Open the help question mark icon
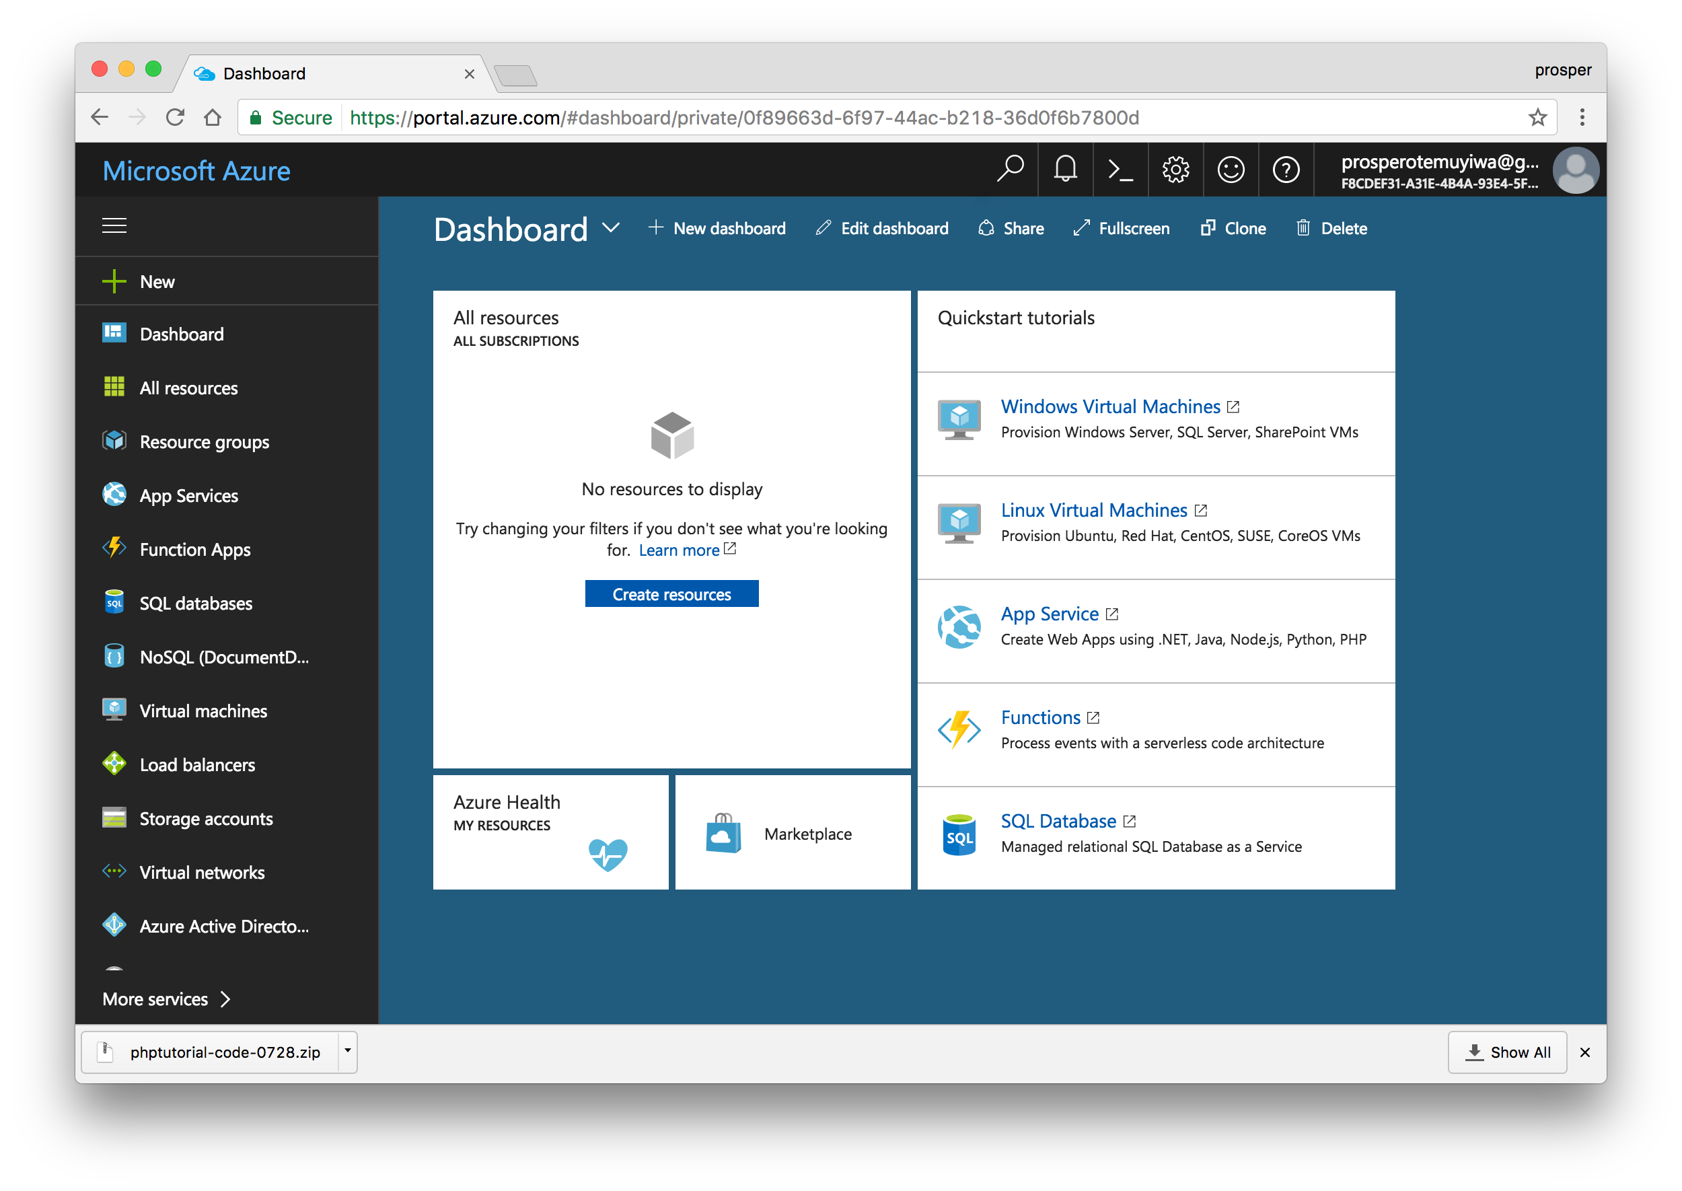Viewport: 1682px width, 1191px height. click(x=1285, y=170)
